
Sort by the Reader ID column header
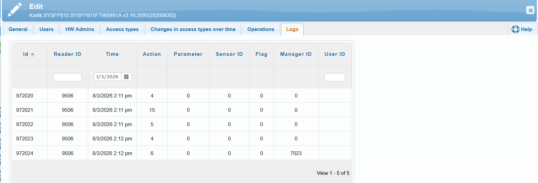[67, 54]
